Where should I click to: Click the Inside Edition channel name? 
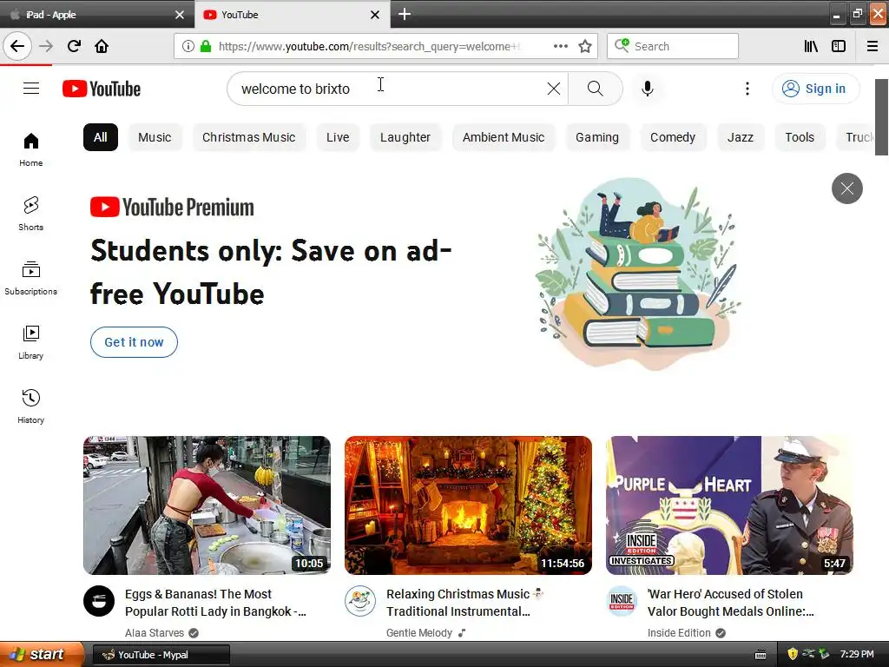coord(679,633)
